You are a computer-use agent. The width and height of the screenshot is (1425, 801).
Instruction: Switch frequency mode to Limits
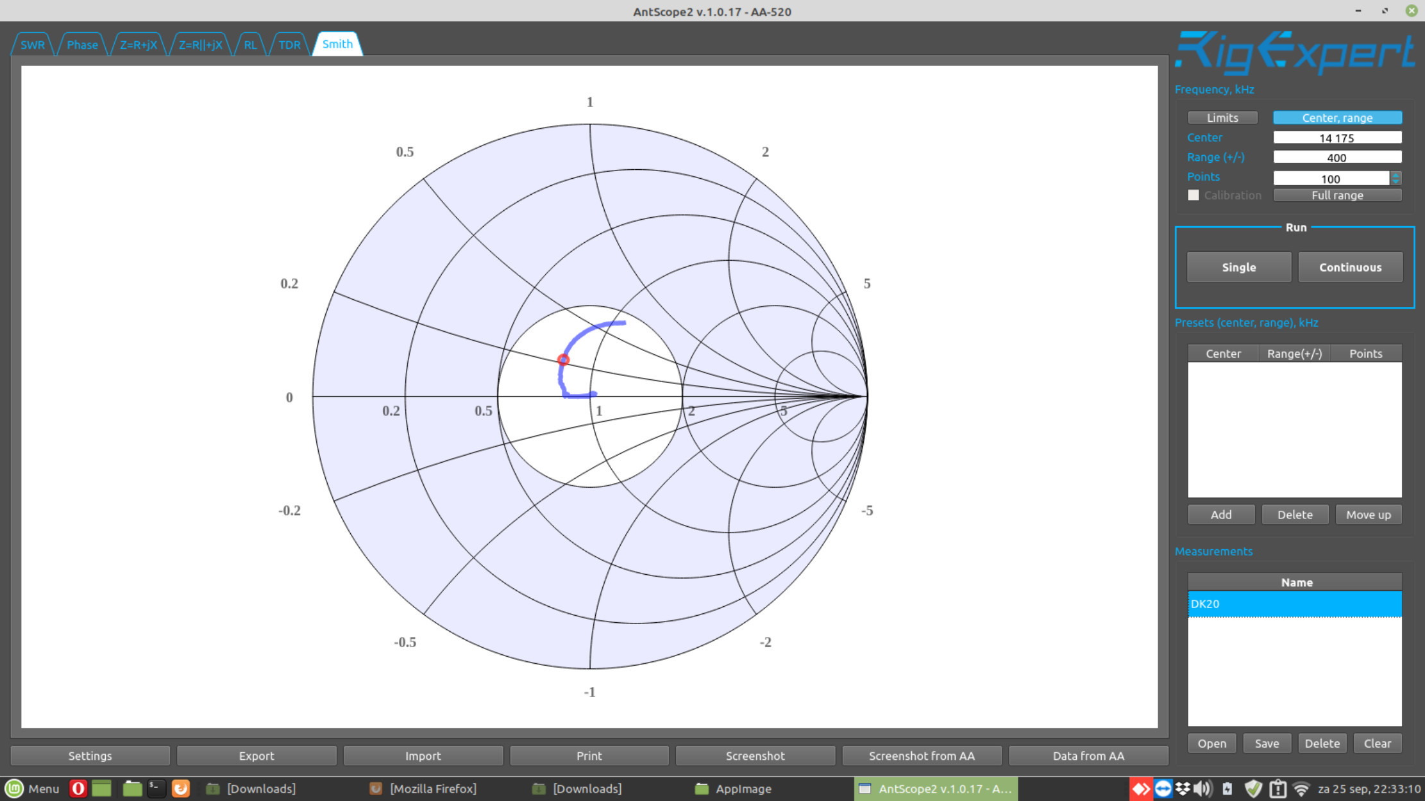tap(1222, 118)
